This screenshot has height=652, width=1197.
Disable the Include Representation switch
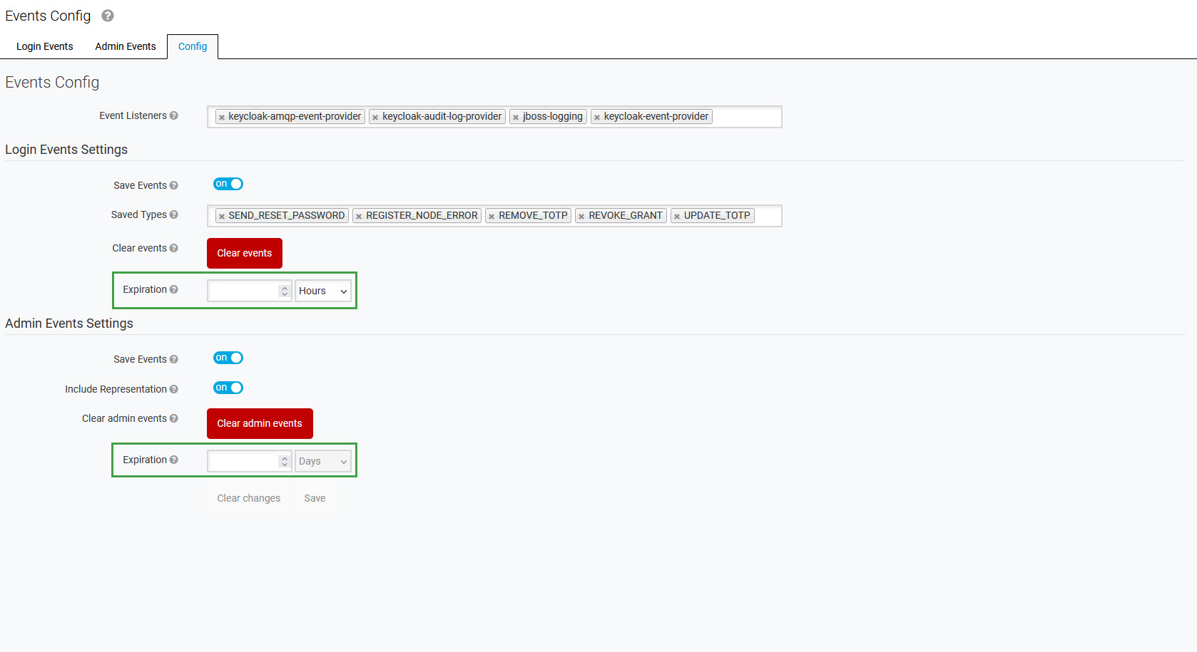coord(228,388)
